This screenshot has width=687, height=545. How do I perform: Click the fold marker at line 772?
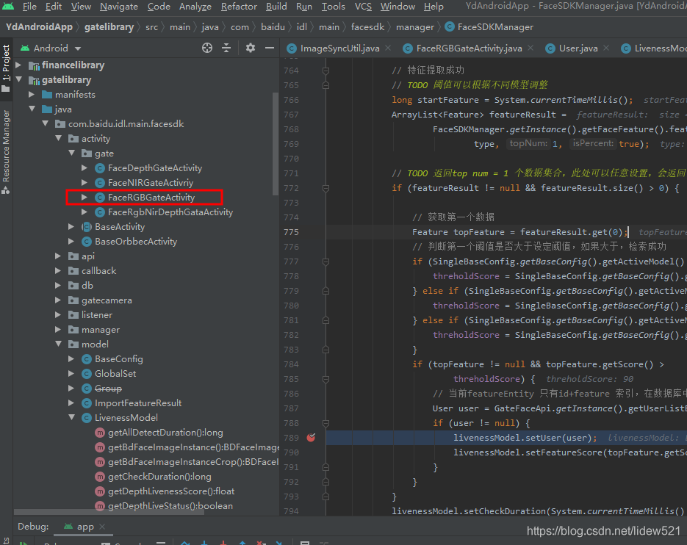(325, 188)
